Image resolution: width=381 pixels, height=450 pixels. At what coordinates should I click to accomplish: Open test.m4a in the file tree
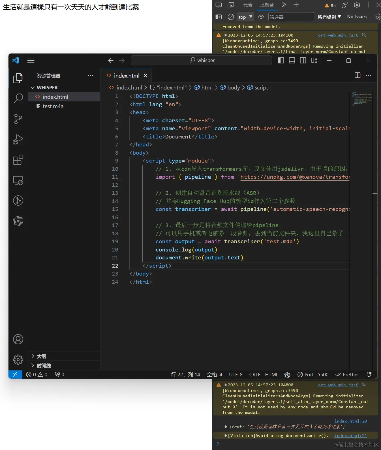pos(64,106)
